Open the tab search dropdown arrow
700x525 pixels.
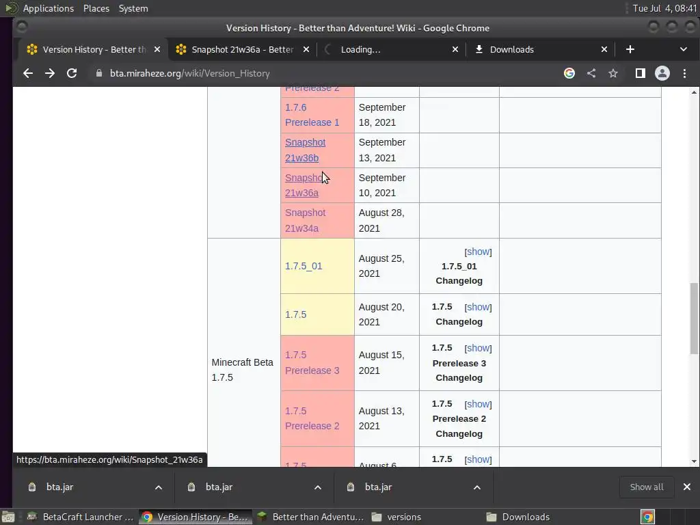(684, 49)
